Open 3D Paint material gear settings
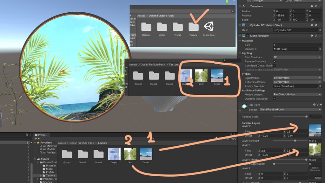 point(321,105)
